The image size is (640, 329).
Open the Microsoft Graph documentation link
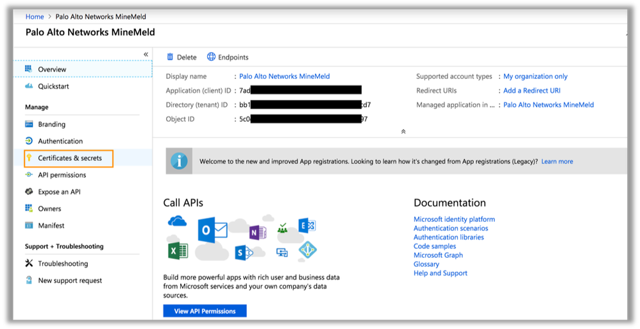click(x=438, y=255)
